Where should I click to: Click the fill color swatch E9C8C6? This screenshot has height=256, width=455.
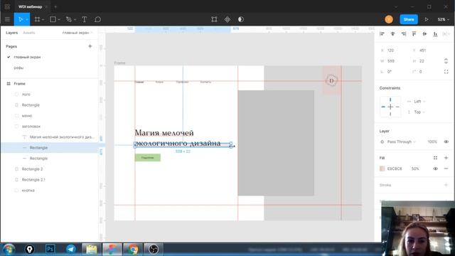(x=382, y=169)
